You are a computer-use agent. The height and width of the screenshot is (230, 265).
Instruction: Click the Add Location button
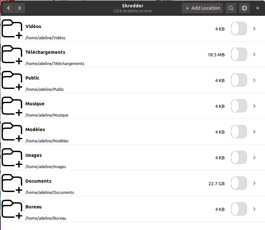pyautogui.click(x=203, y=8)
